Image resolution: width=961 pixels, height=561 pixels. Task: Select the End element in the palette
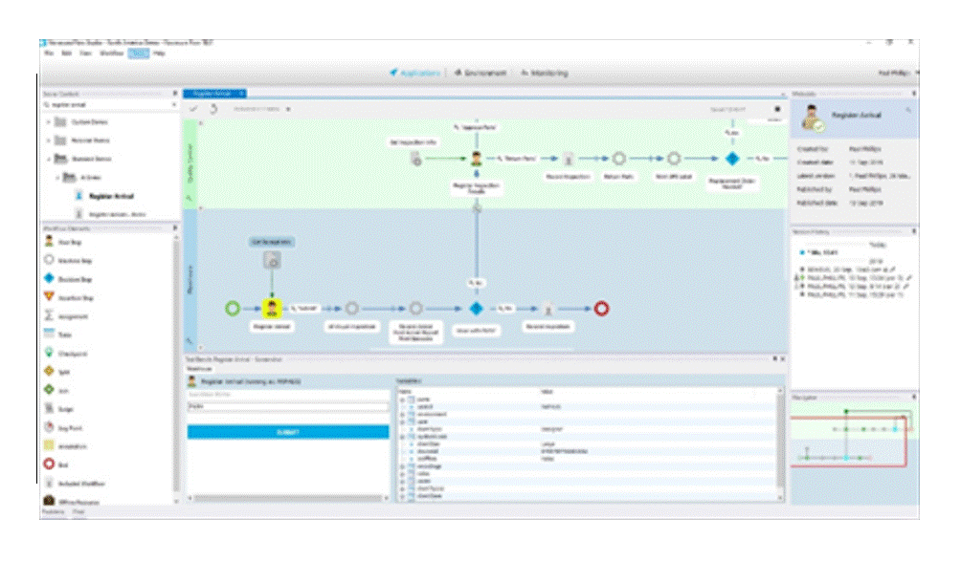(x=56, y=464)
